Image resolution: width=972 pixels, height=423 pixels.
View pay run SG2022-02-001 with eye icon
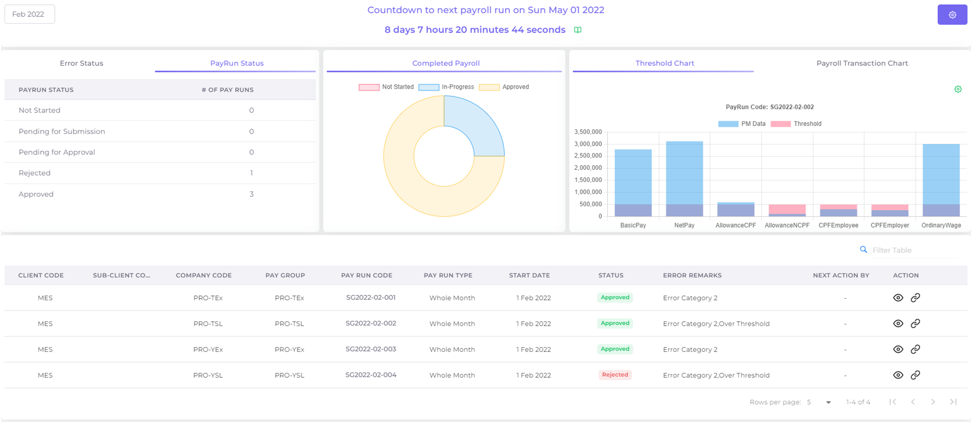[x=898, y=298]
